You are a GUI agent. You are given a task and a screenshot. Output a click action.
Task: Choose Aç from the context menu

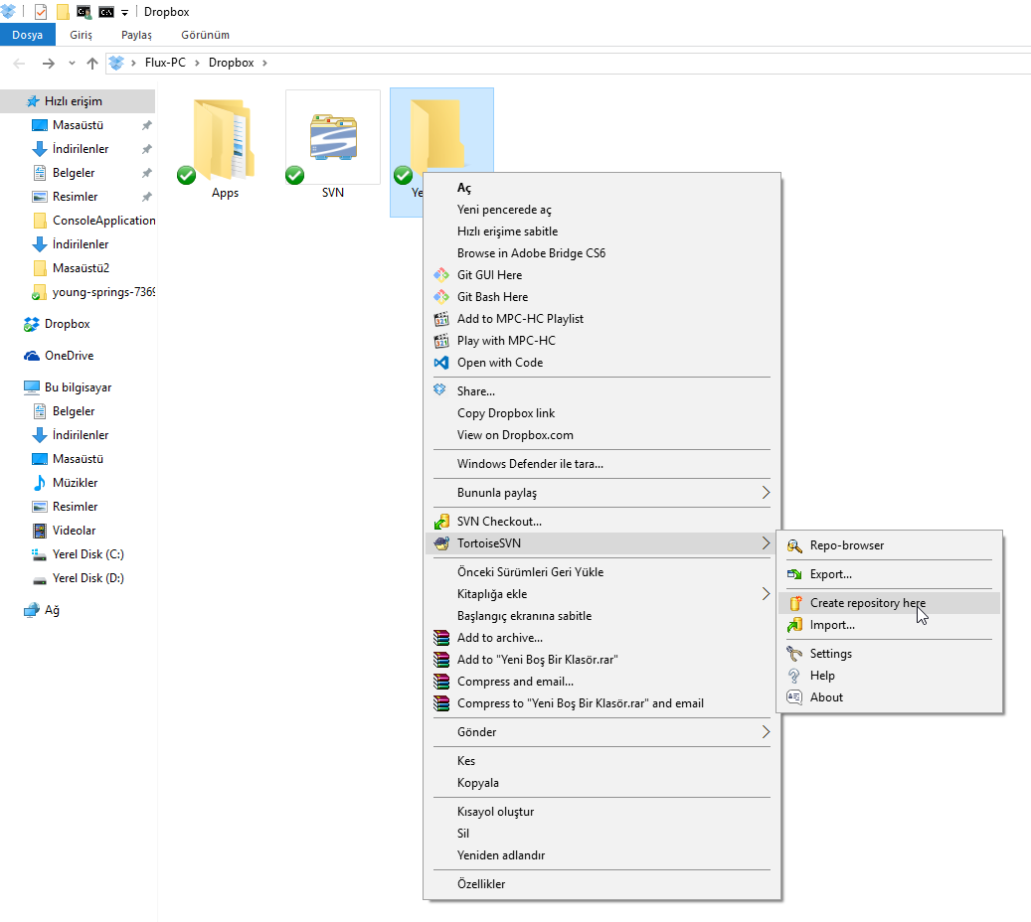pos(601,188)
